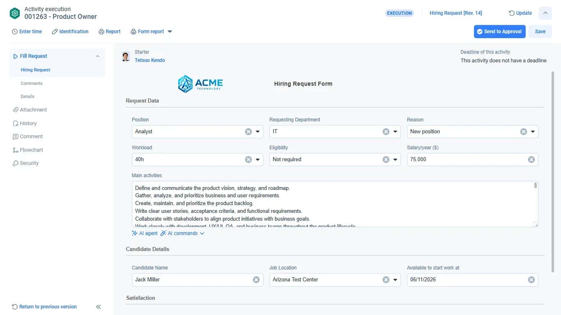Click the AI agent sparkle icon

(x=135, y=233)
